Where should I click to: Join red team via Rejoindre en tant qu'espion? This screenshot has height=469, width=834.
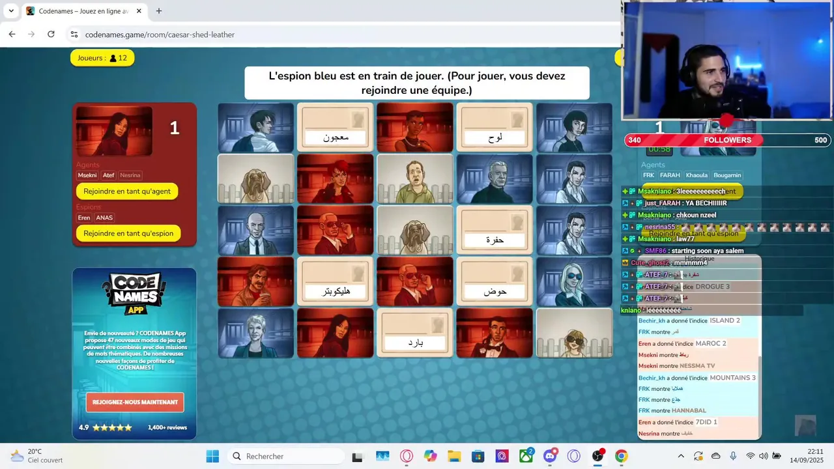[x=128, y=233]
